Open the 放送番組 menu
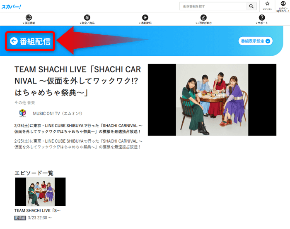Screen dimensions: 290x229 pos(29,19)
